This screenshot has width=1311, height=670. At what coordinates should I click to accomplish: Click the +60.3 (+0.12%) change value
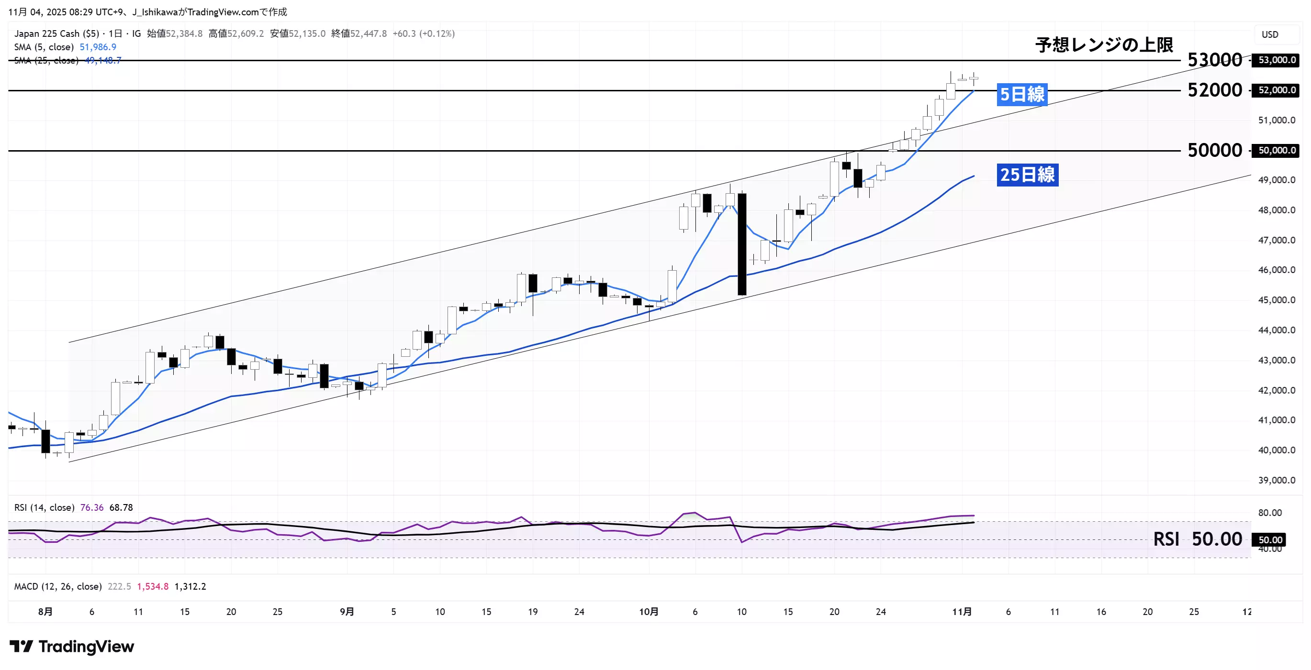point(424,33)
